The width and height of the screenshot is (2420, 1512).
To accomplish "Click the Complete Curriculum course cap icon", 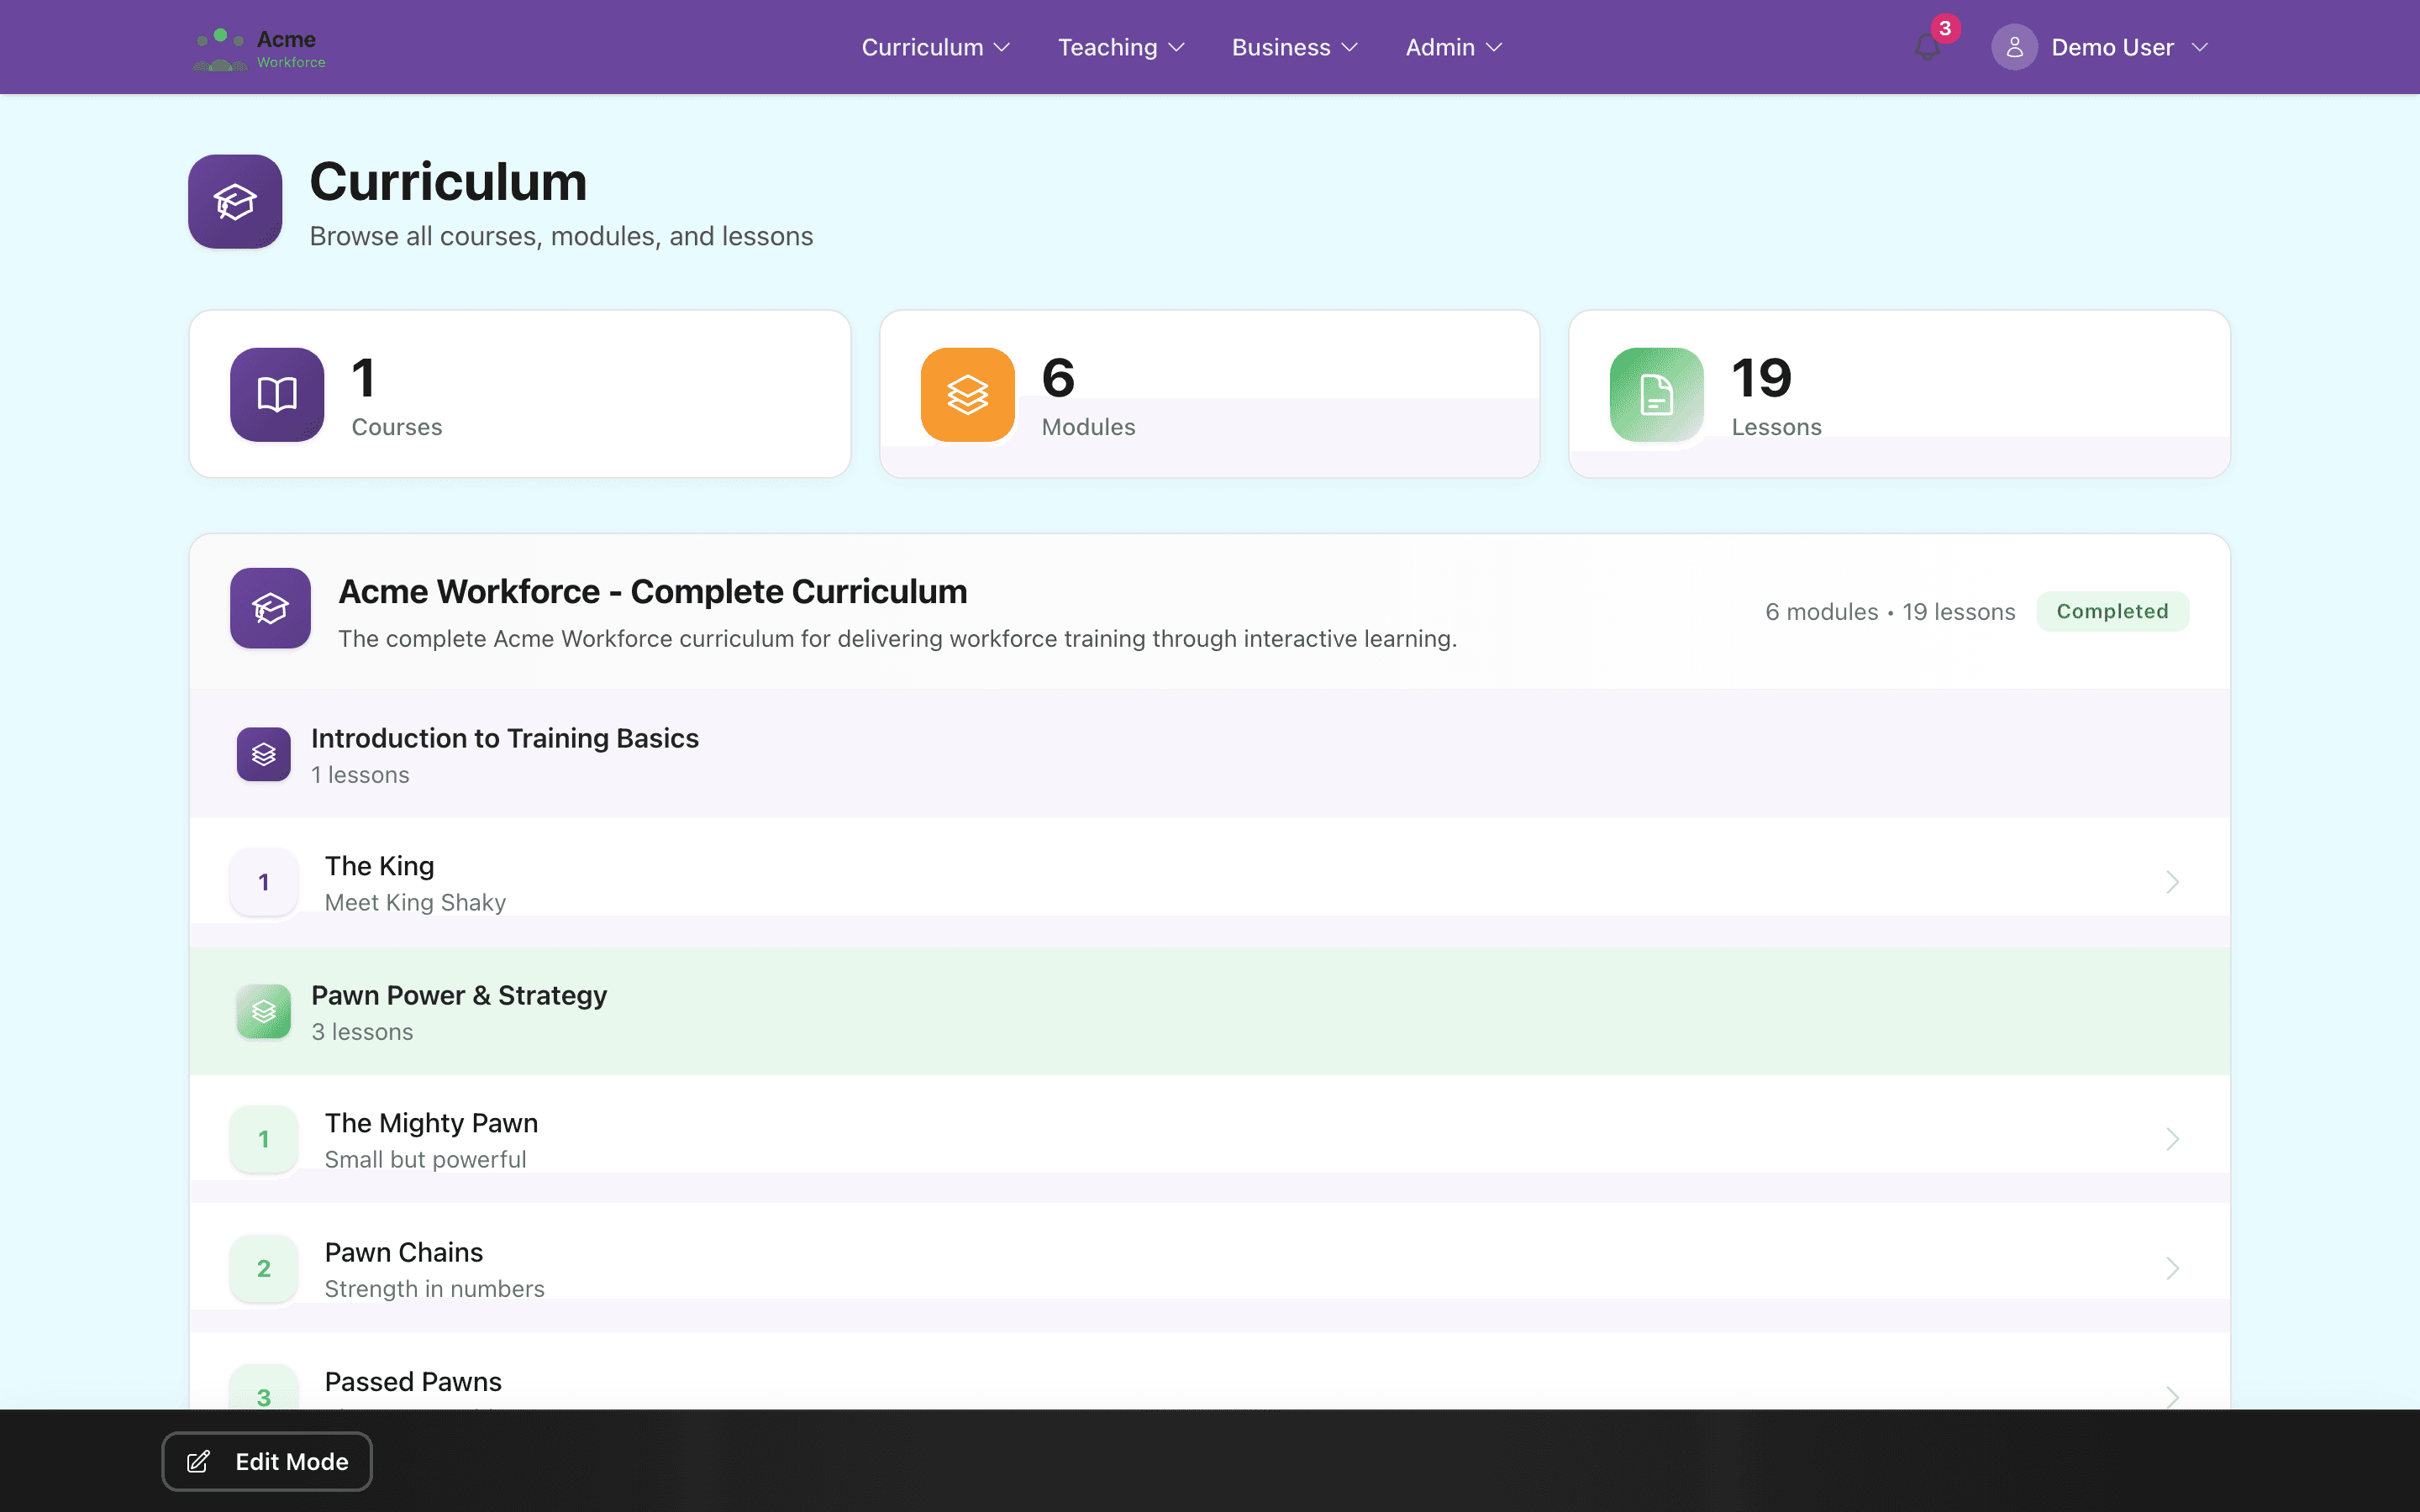I will [x=270, y=608].
